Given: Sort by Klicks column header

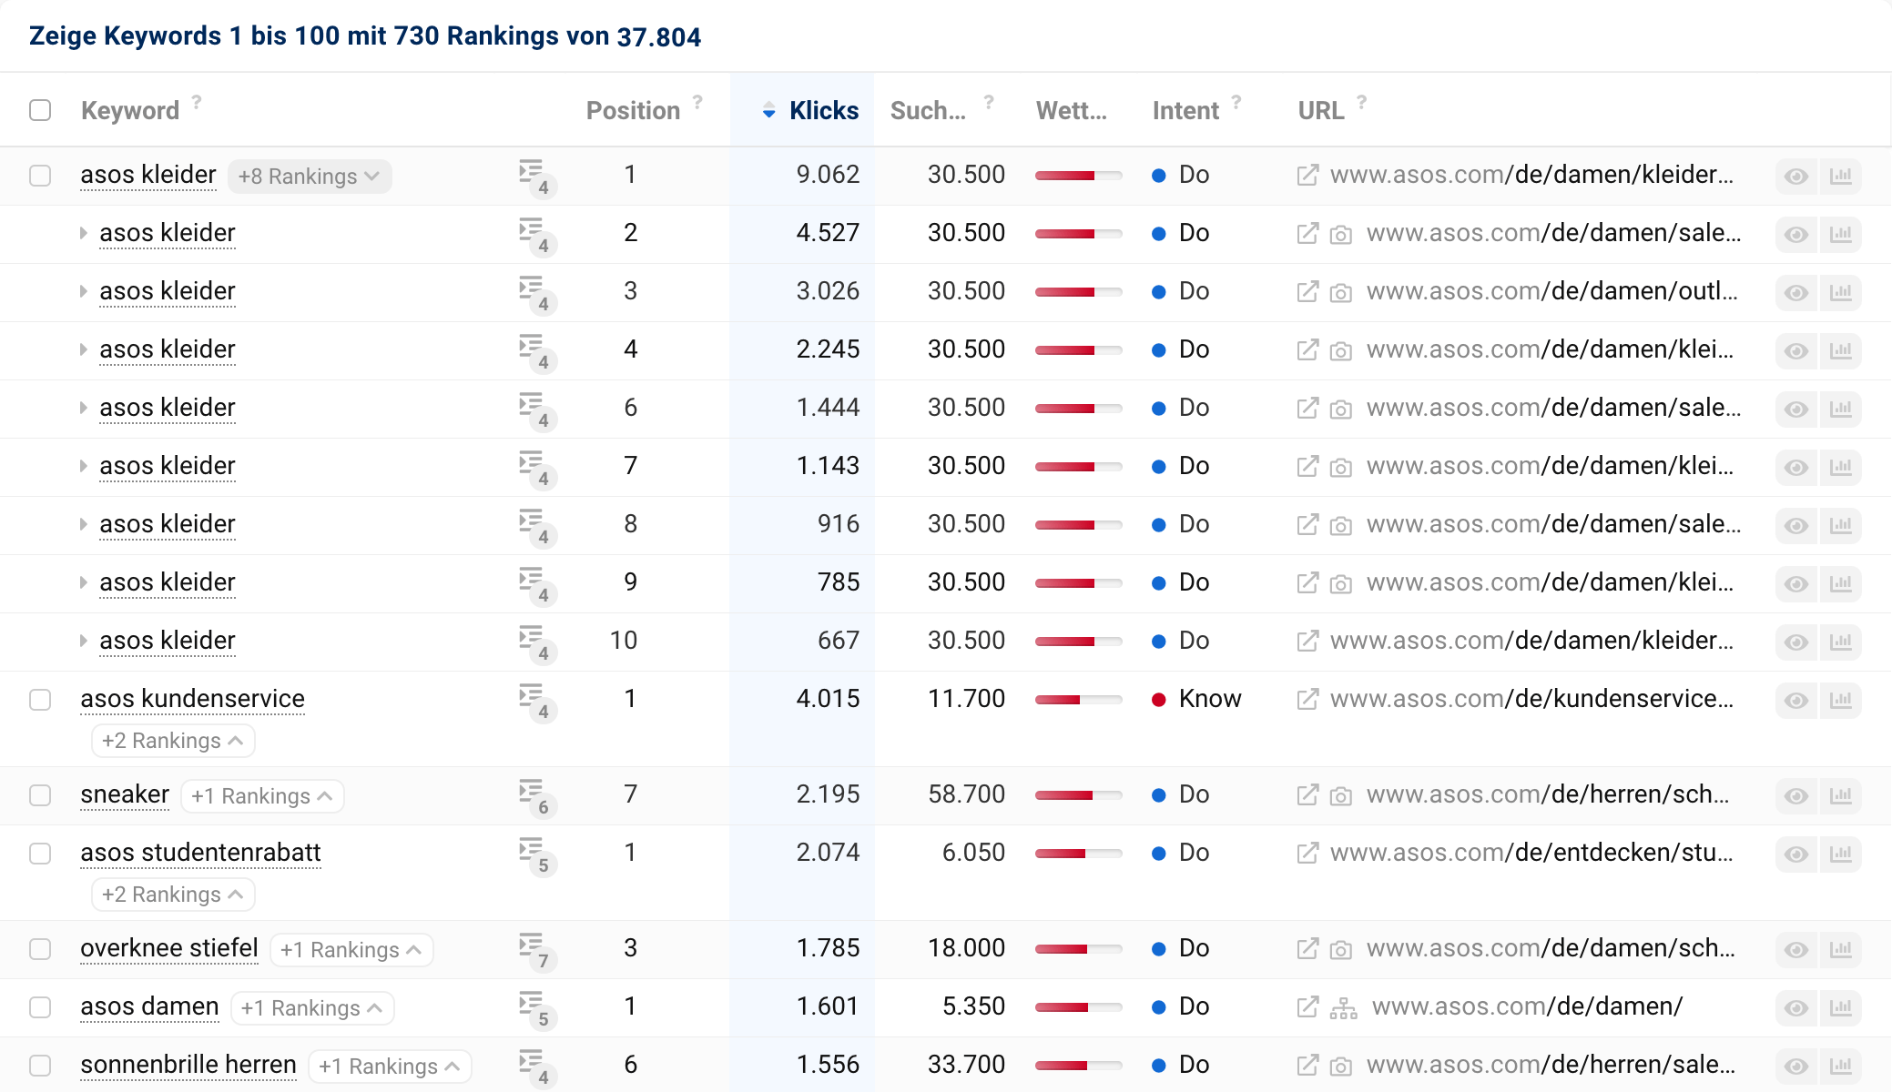Looking at the screenshot, I should coord(823,110).
